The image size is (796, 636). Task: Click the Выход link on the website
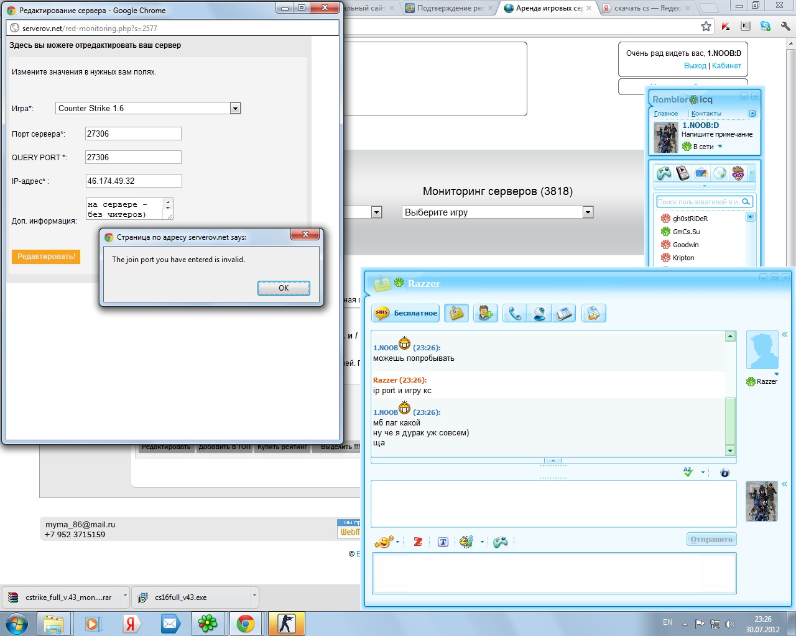click(695, 66)
